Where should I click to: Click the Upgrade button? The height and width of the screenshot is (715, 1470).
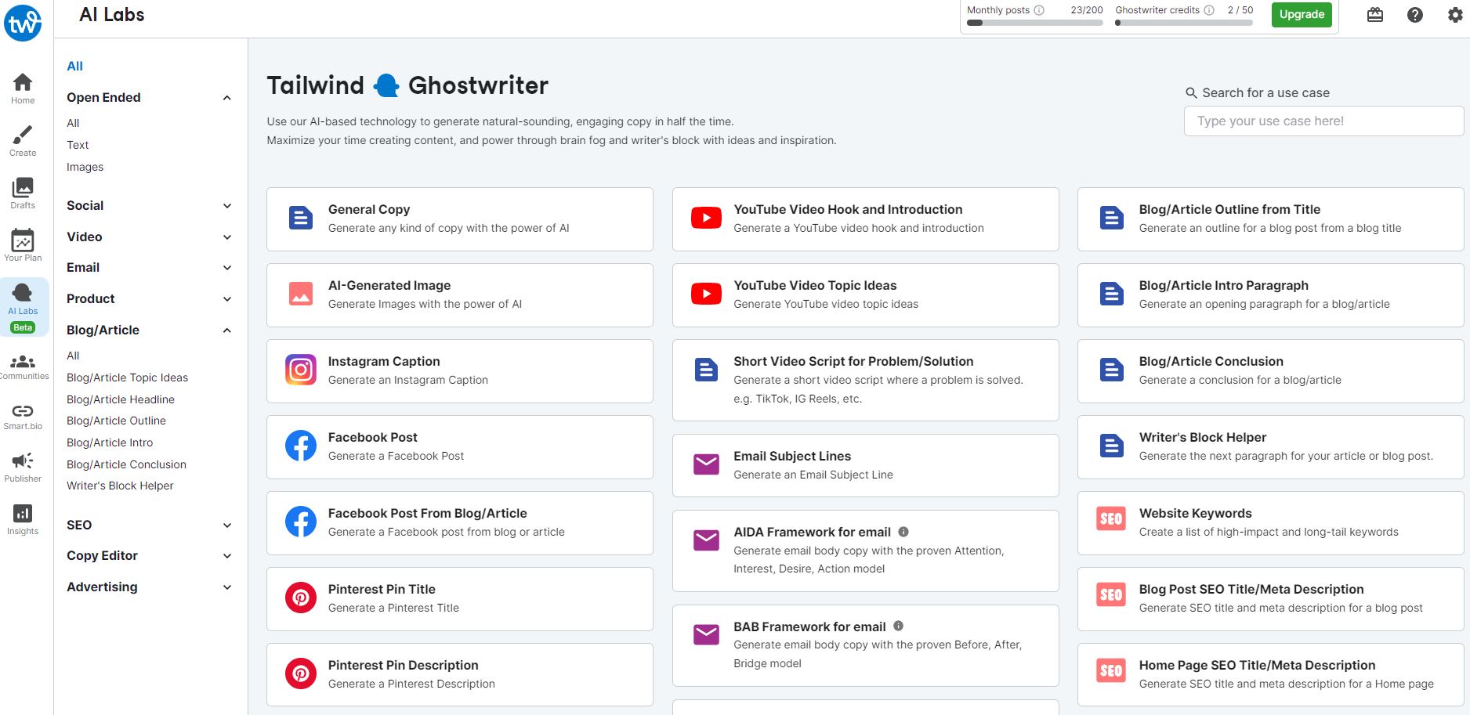click(1302, 14)
